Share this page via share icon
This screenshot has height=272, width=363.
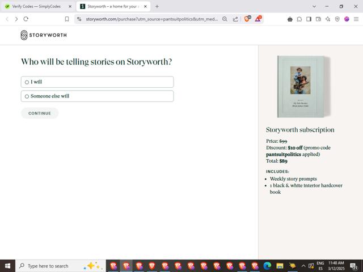click(235, 19)
